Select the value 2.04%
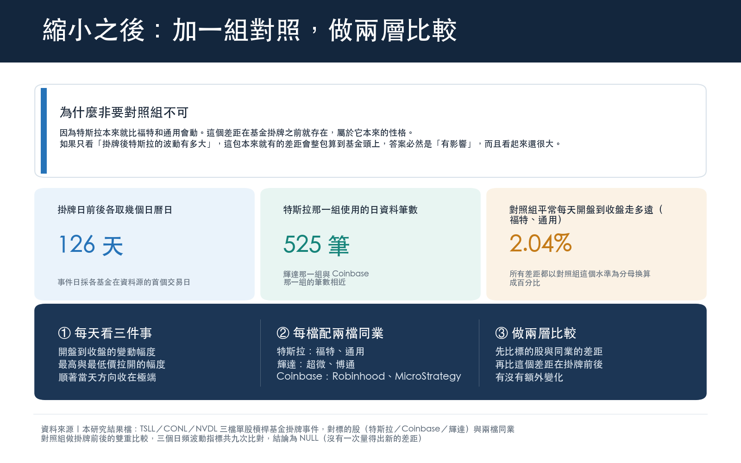The height and width of the screenshot is (463, 741). point(540,243)
